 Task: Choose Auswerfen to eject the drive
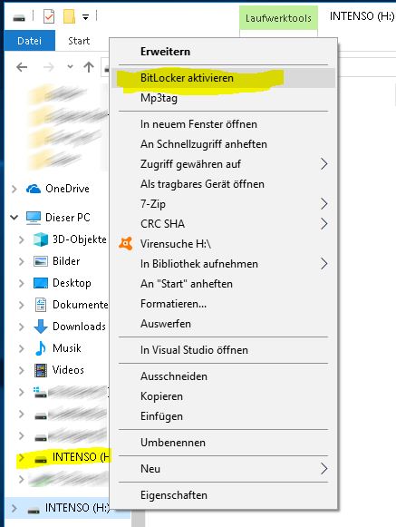pyautogui.click(x=223, y=324)
